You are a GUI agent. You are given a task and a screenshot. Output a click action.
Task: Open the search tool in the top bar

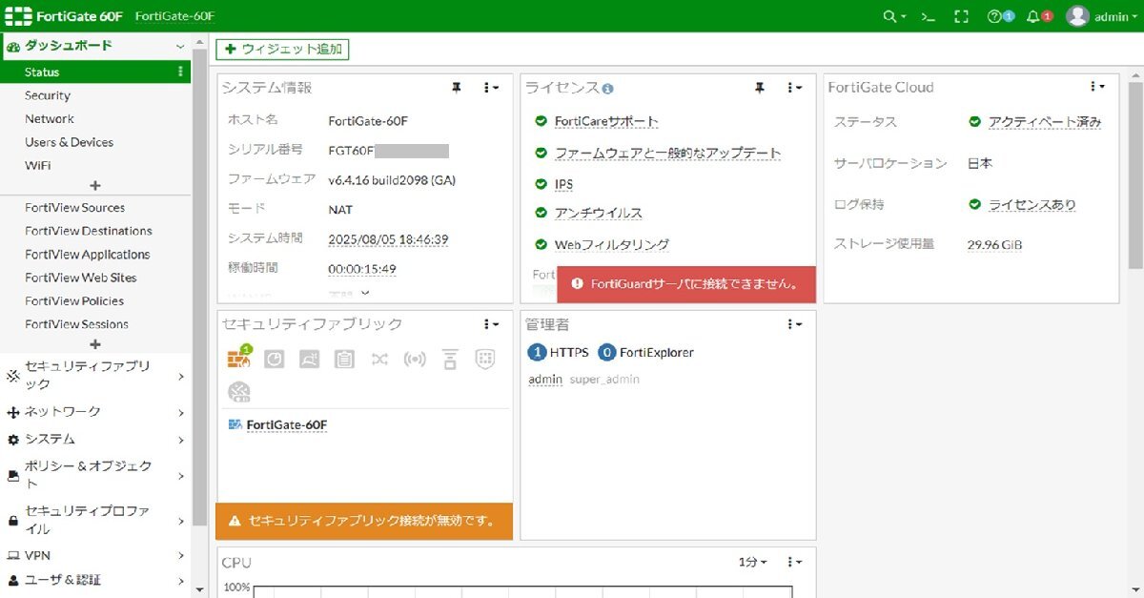(x=894, y=16)
